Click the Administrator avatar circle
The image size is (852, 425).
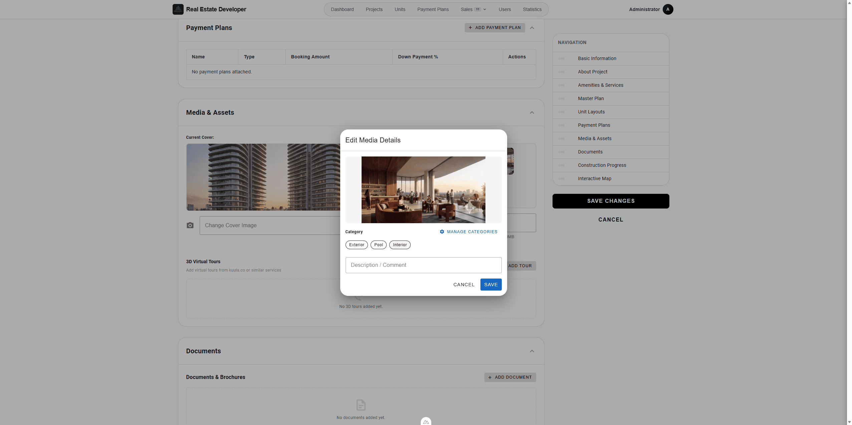coord(668,9)
